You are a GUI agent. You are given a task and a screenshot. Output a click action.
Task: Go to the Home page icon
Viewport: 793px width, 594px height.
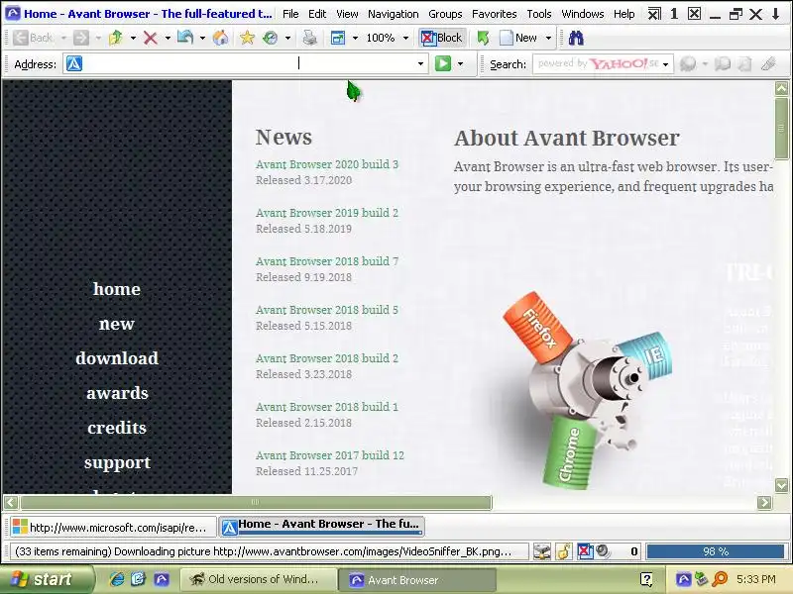point(220,38)
